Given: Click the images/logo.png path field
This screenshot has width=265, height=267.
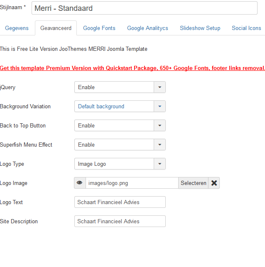Looking at the screenshot, I should point(132,183).
